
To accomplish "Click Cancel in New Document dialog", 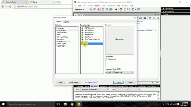I will [130, 82].
